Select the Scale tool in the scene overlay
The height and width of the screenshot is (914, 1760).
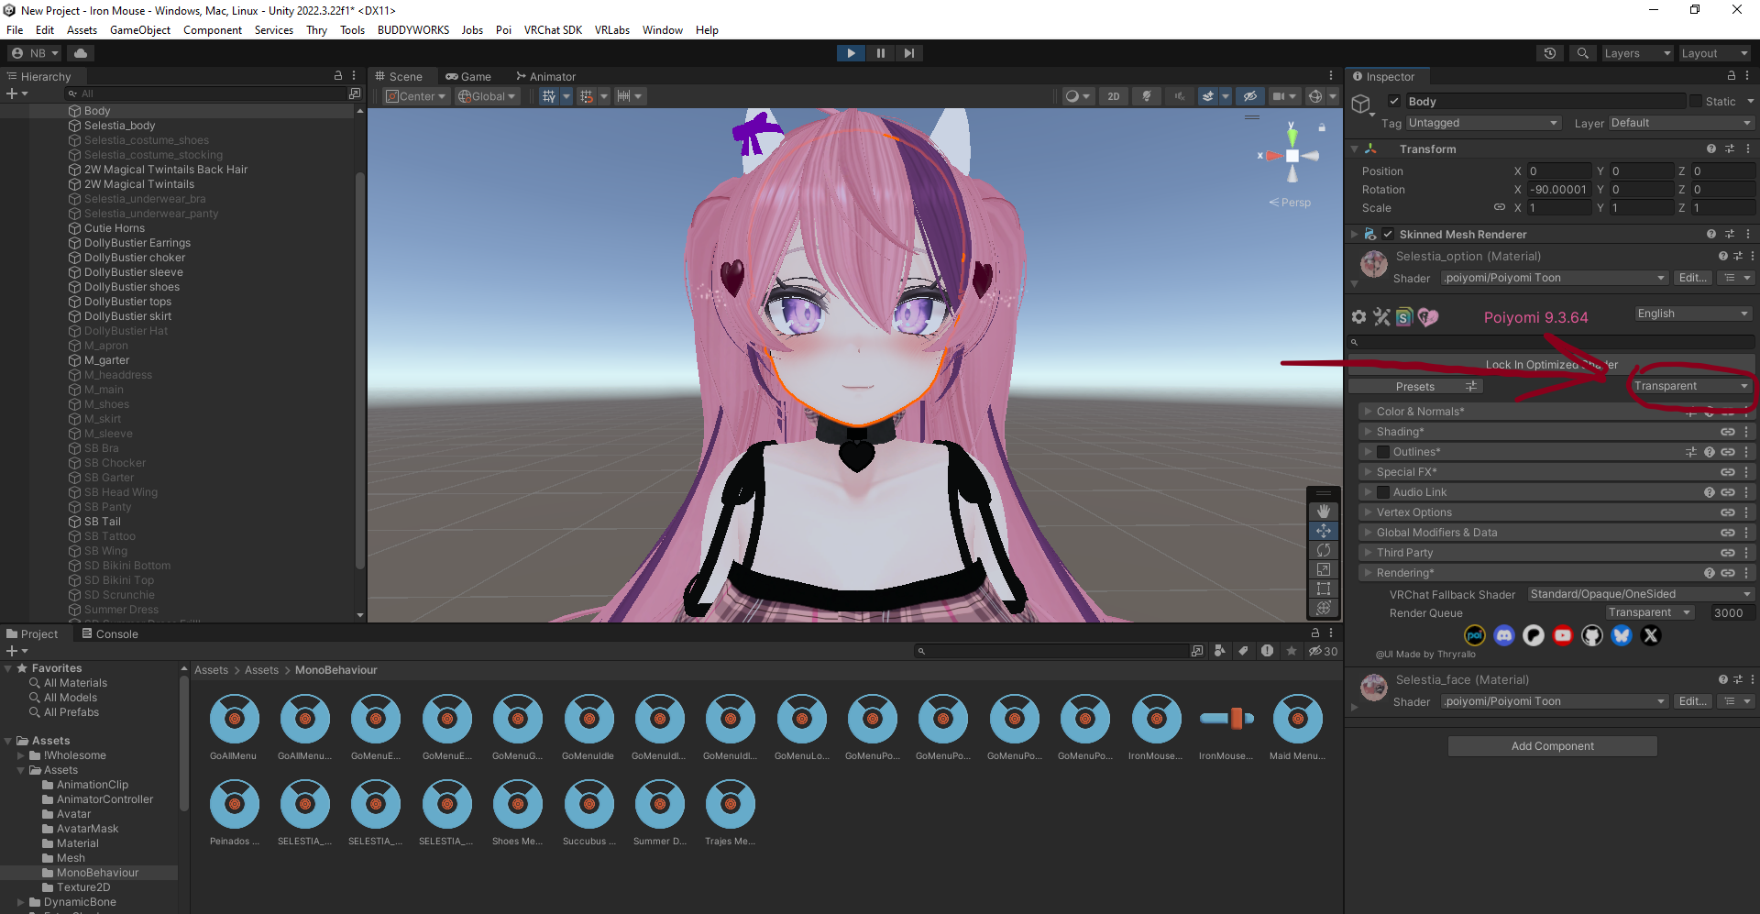[x=1323, y=569]
